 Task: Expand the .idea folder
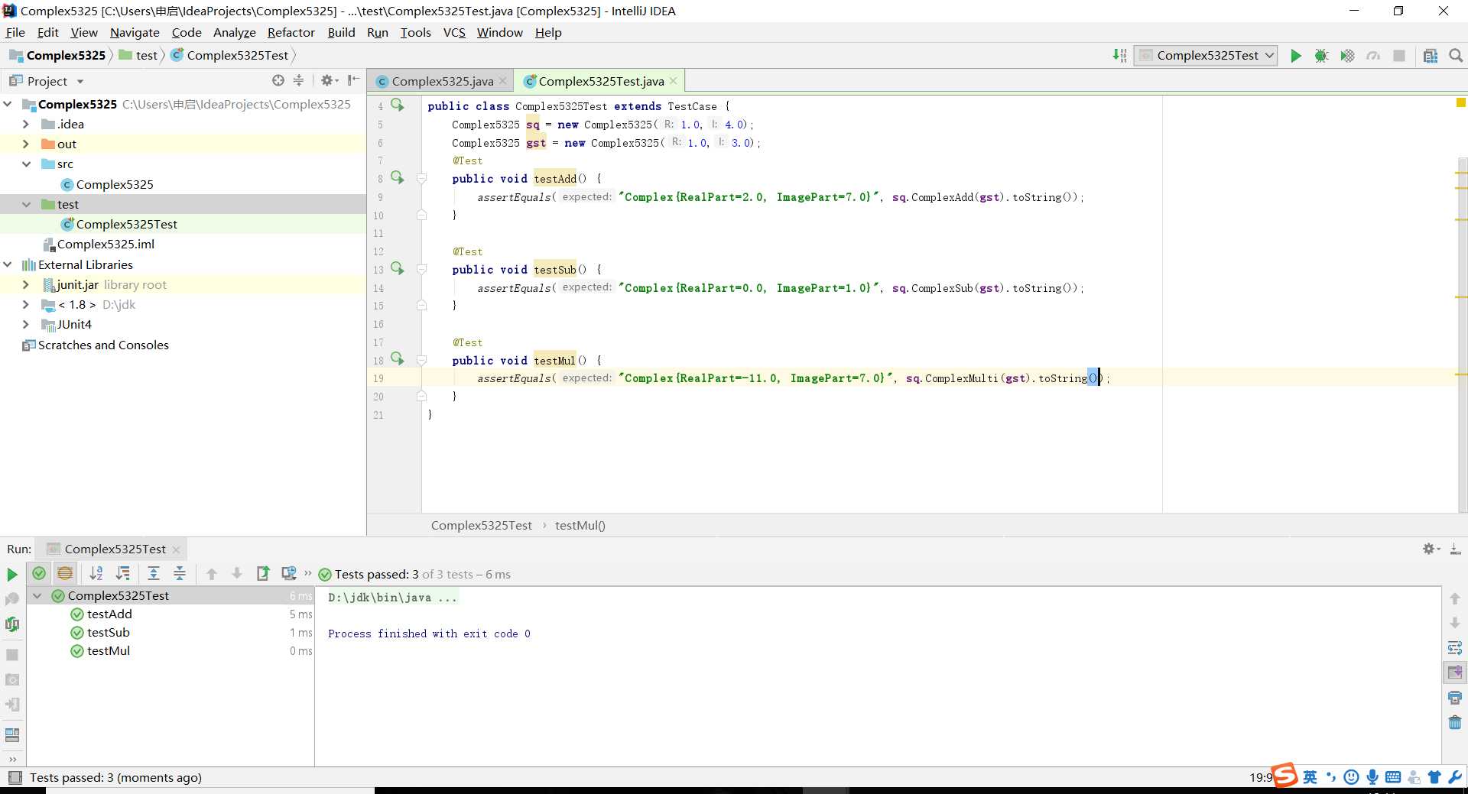point(26,124)
